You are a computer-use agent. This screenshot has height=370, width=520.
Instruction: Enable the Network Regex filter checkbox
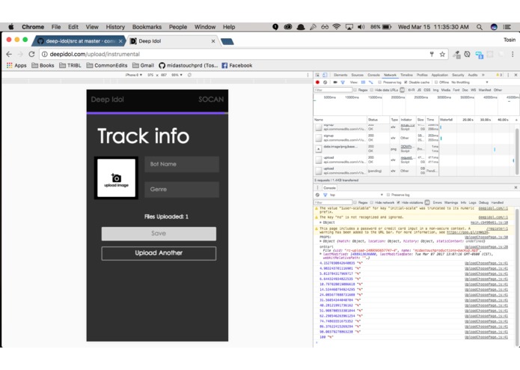click(355, 90)
